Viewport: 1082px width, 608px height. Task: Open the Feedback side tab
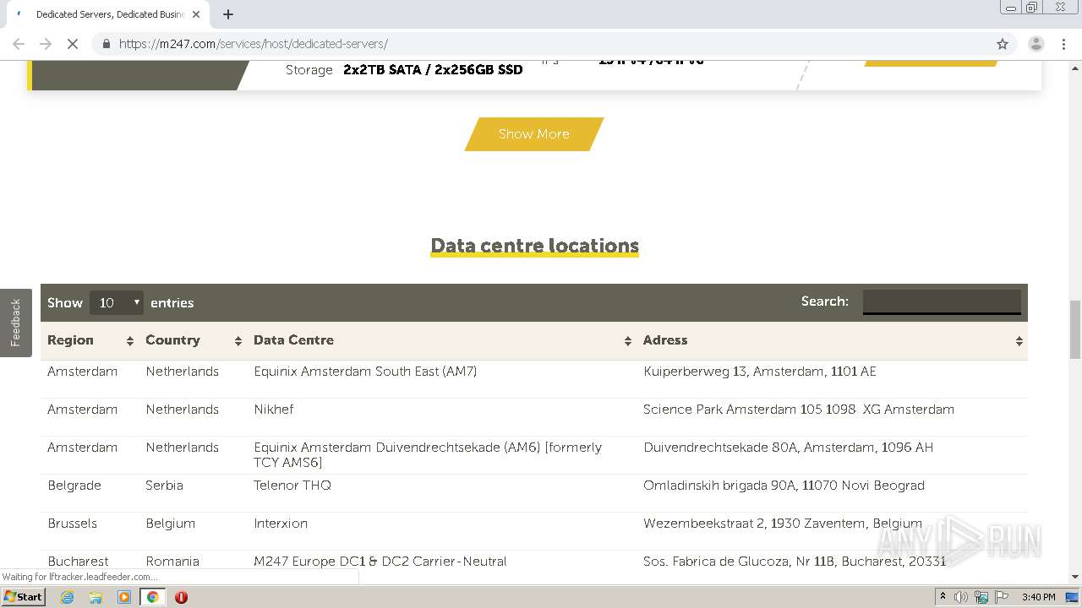[x=15, y=323]
